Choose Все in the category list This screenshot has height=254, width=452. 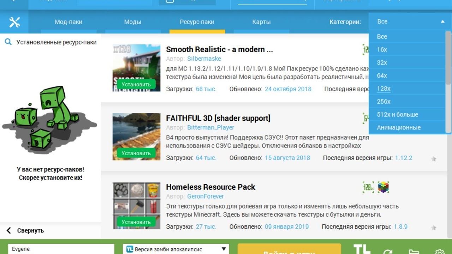407,36
